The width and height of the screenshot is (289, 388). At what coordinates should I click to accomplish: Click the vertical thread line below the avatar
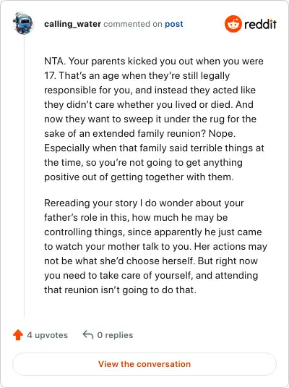click(25, 177)
